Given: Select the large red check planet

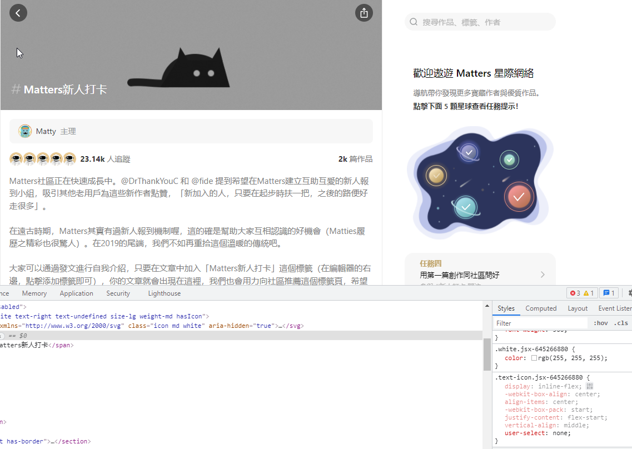Looking at the screenshot, I should click(519, 197).
